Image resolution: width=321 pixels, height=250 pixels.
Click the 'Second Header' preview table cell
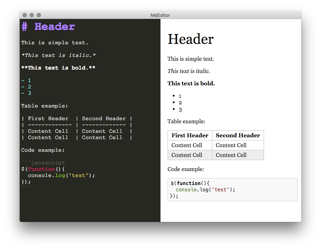[238, 136]
